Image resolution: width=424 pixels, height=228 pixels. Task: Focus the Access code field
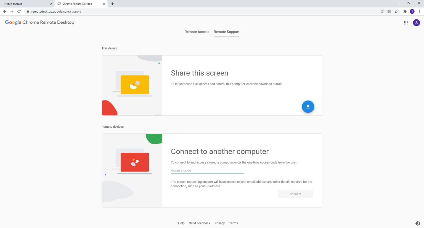click(x=207, y=170)
